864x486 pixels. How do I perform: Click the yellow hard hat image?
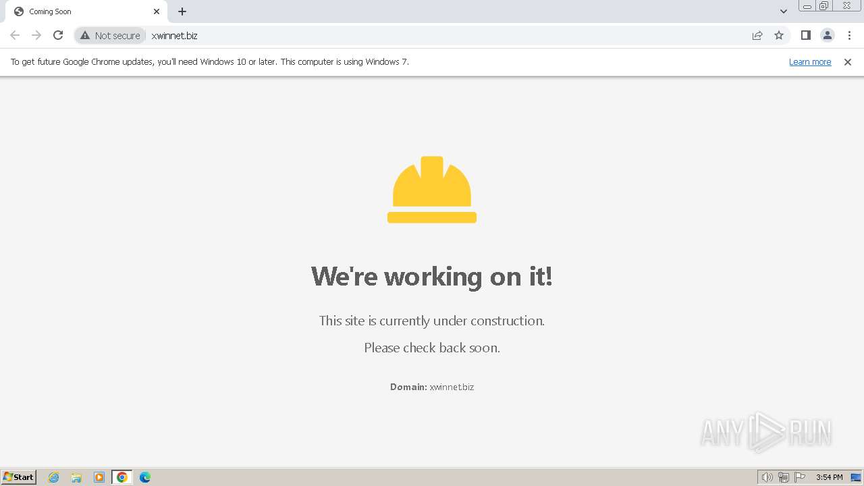(x=432, y=190)
